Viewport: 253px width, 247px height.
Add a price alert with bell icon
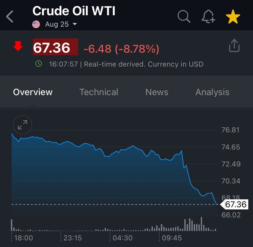click(x=208, y=16)
